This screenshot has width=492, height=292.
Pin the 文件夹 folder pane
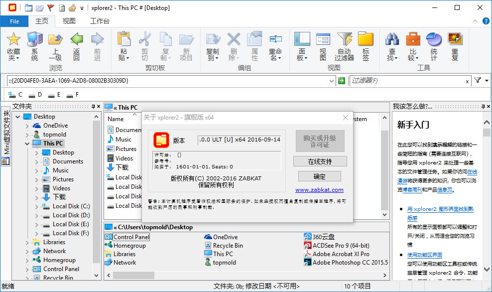(93, 107)
